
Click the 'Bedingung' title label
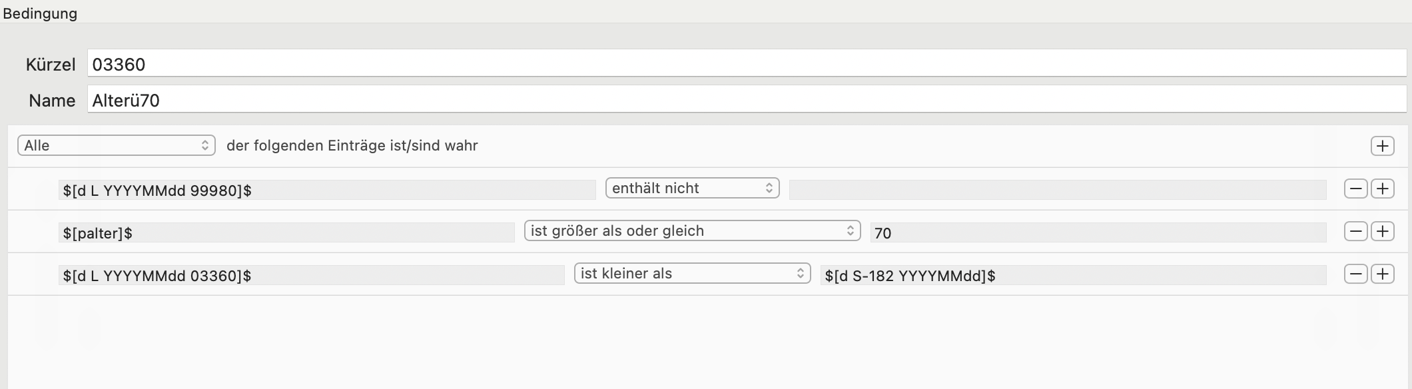(40, 13)
